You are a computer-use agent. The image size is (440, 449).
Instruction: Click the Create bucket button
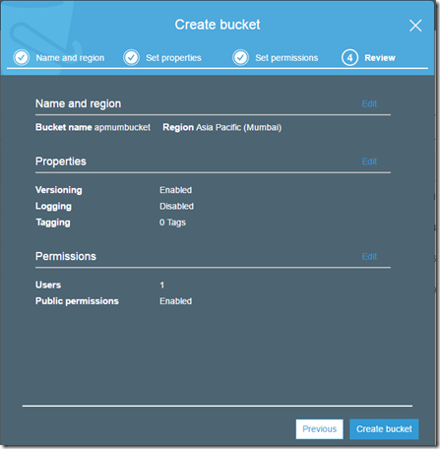tap(384, 429)
